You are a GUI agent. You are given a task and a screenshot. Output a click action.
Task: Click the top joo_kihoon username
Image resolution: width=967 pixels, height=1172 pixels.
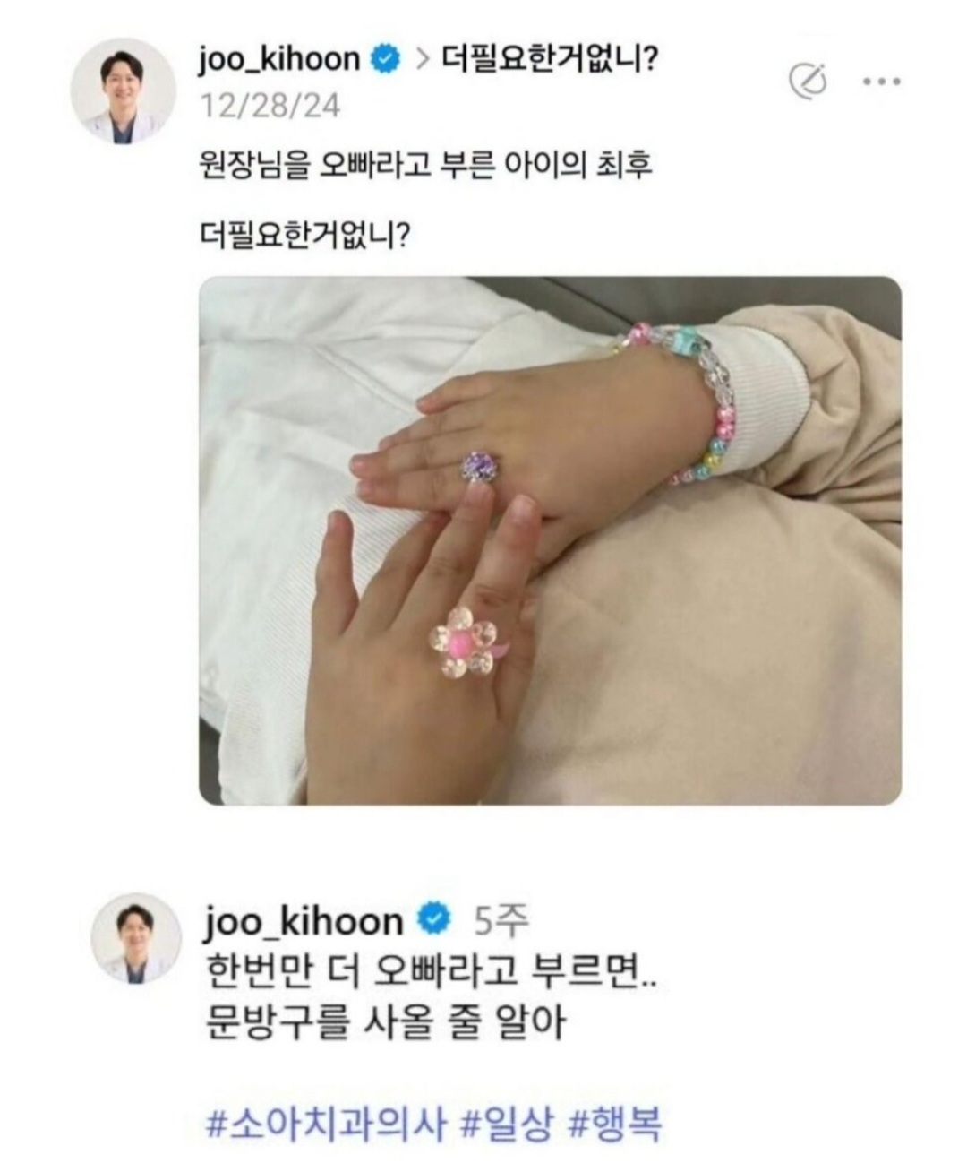click(279, 60)
